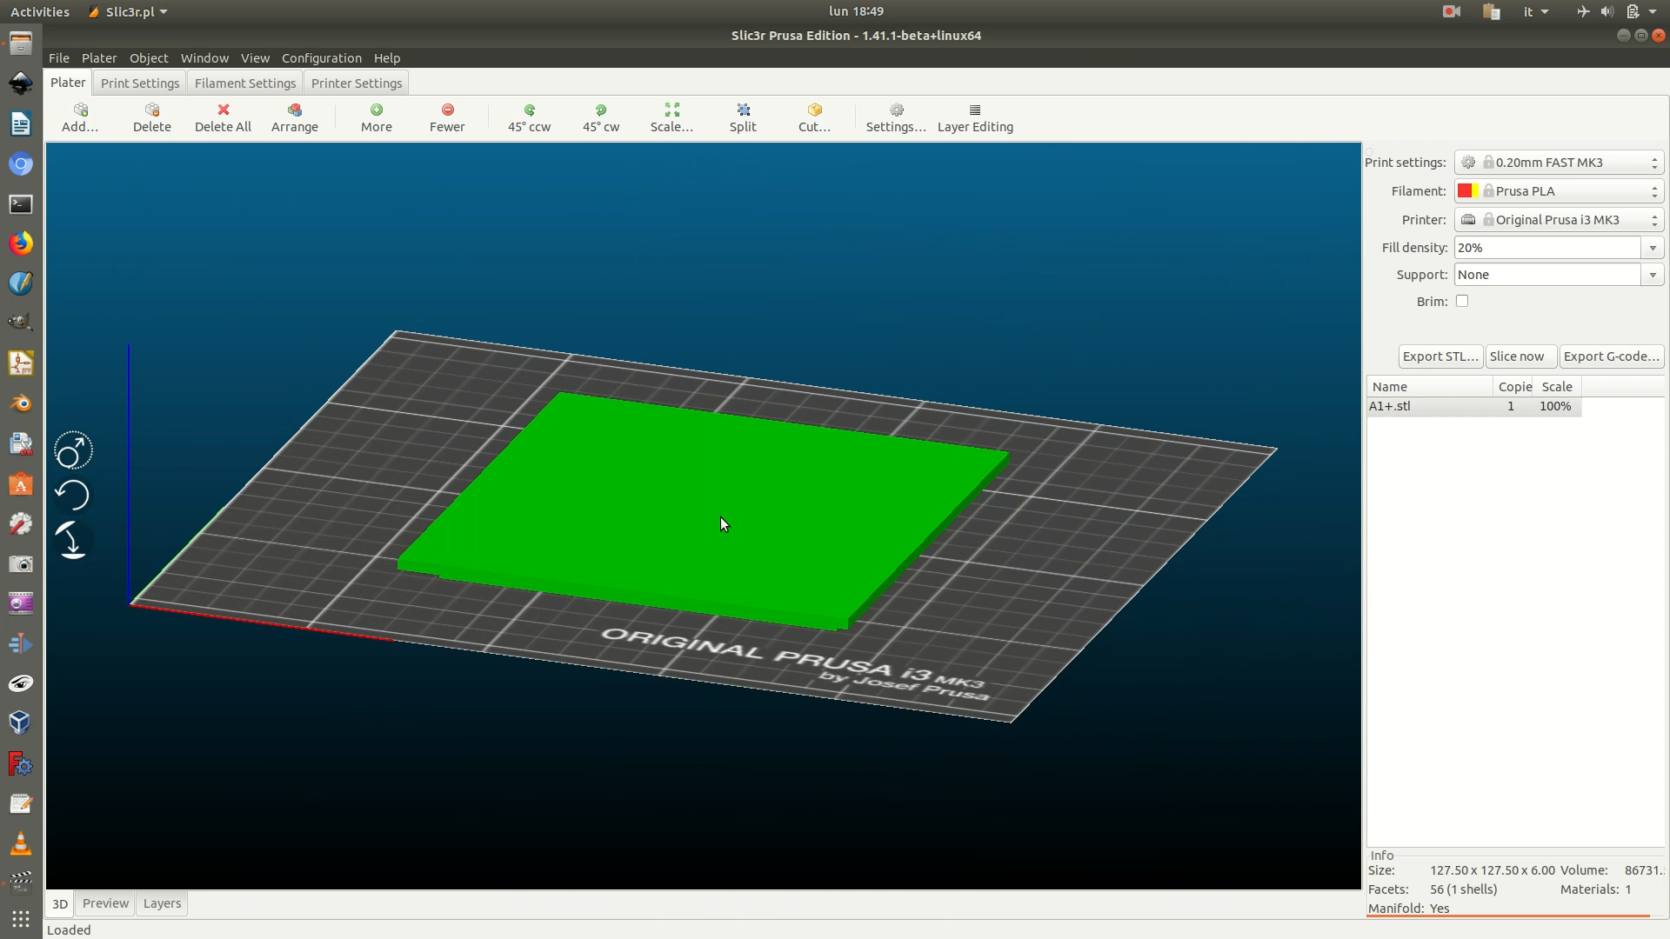Open the Slic3r.pl app menu

(128, 11)
